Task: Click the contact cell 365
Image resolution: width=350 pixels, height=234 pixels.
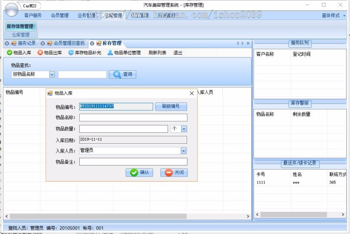Action: click(x=332, y=182)
